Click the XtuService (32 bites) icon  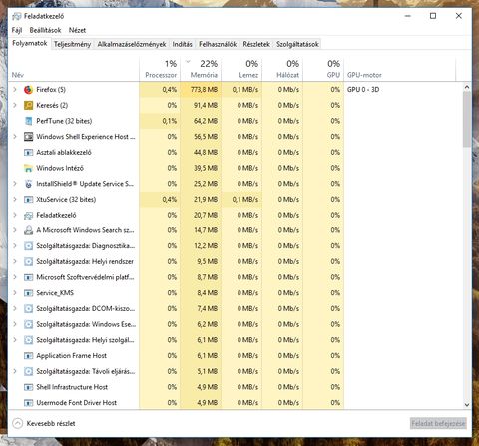[x=28, y=200]
